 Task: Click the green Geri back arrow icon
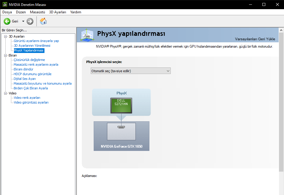(x=7, y=21)
